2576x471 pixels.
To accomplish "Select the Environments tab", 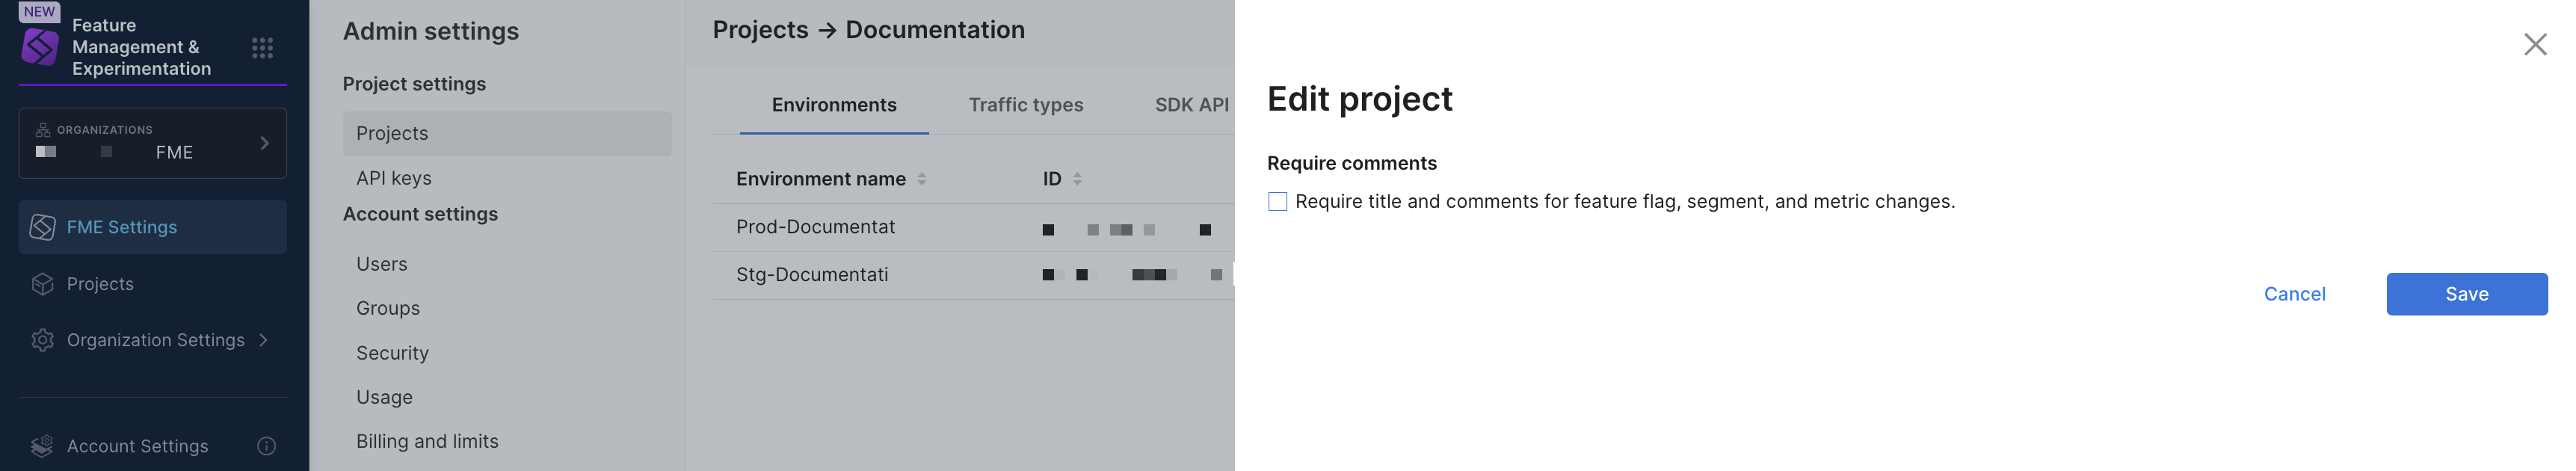I will coord(833,105).
